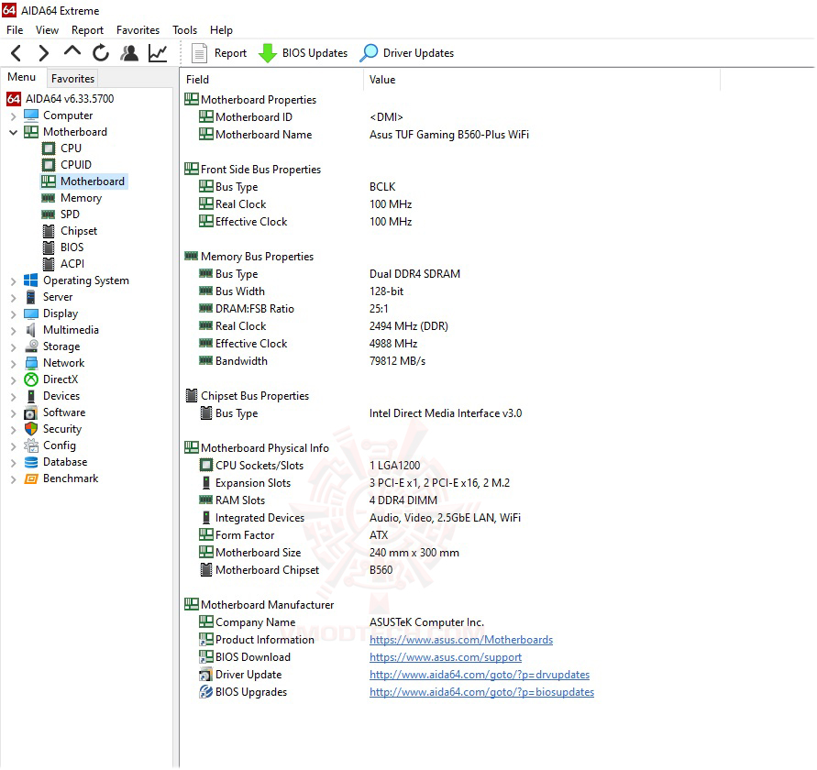The image size is (817, 770).
Task: Switch to the Menu tab
Action: pos(22,77)
